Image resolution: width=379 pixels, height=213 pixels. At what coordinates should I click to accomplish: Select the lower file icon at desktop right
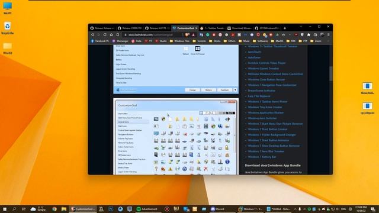click(367, 108)
